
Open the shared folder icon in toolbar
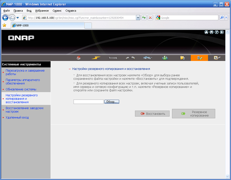click(x=182, y=58)
